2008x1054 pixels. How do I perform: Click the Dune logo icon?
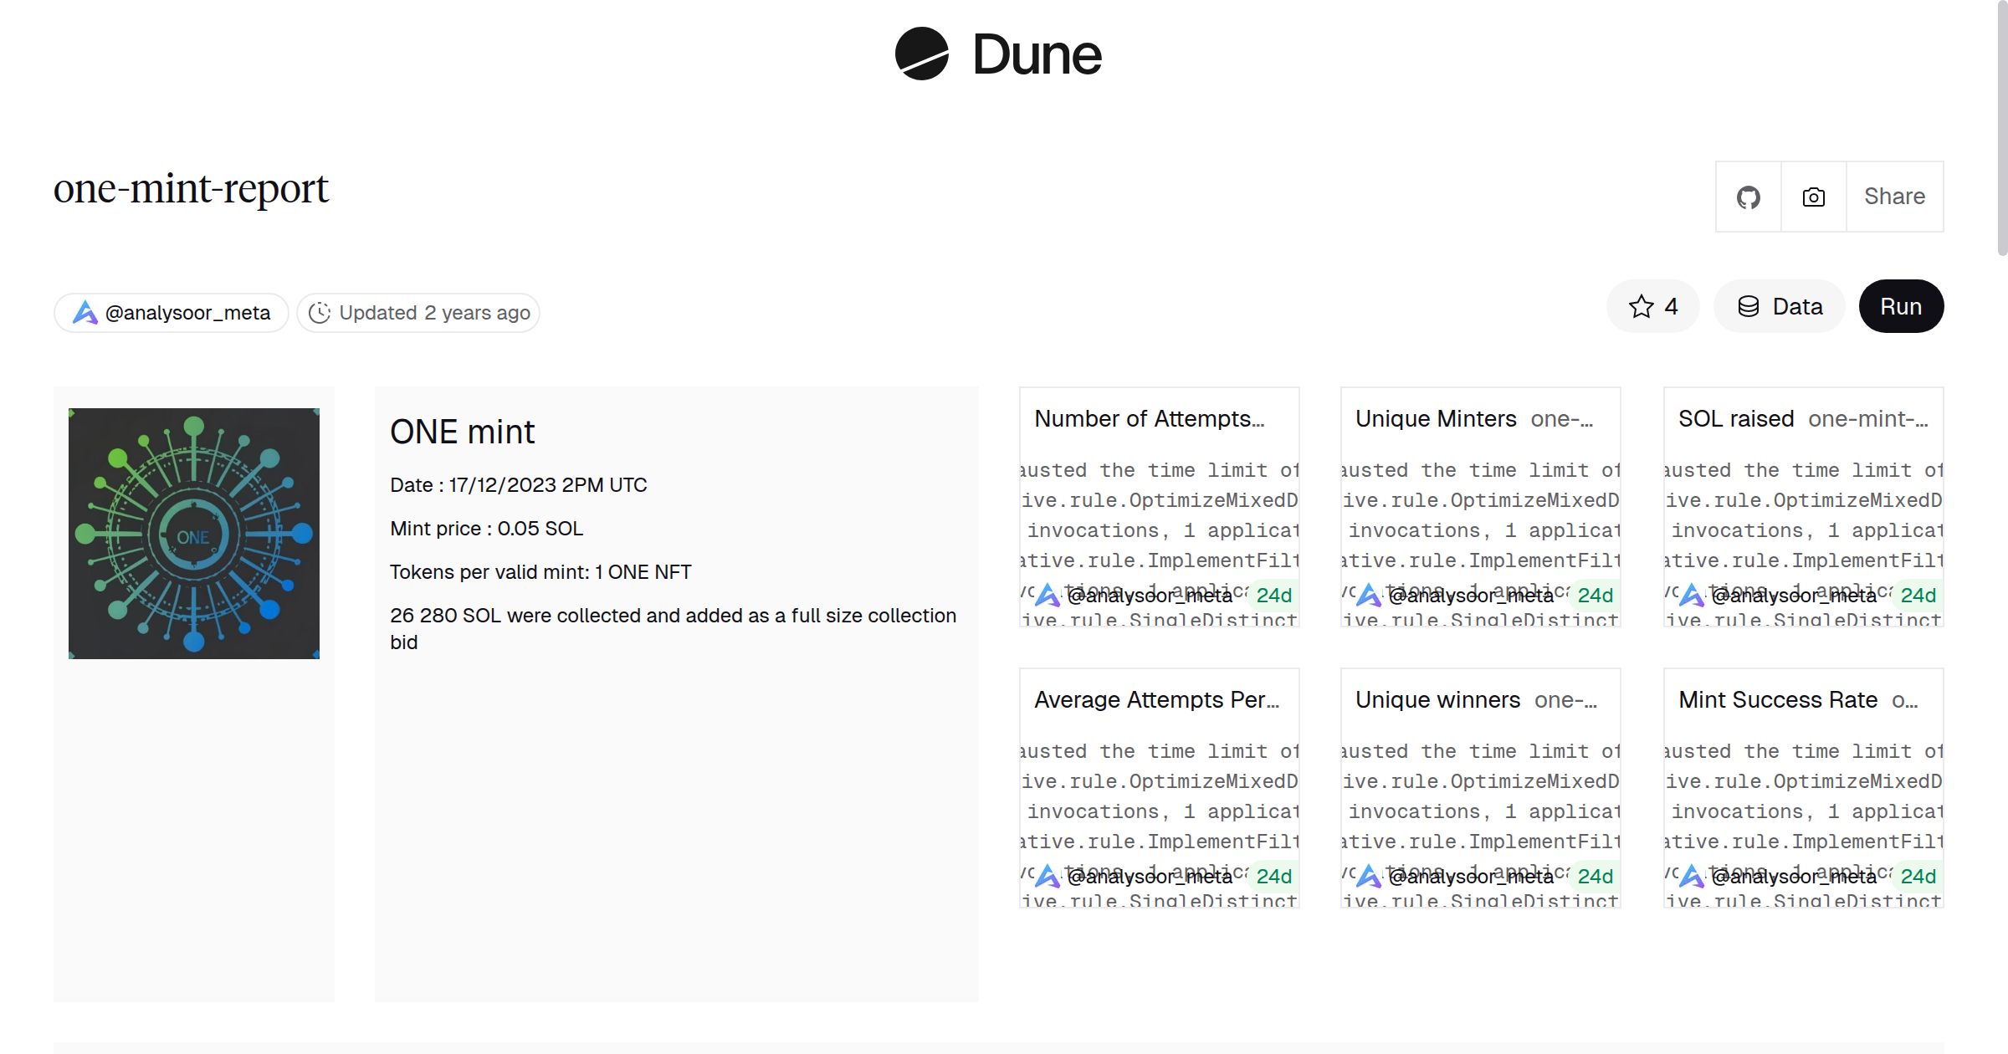point(921,54)
